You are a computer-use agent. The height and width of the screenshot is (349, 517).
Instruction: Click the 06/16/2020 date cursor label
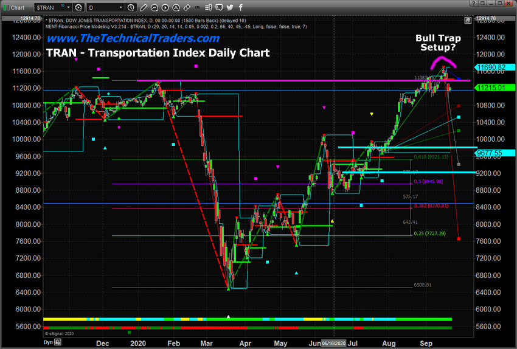pos(334,343)
